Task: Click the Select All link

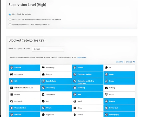Action: pos(119,62)
